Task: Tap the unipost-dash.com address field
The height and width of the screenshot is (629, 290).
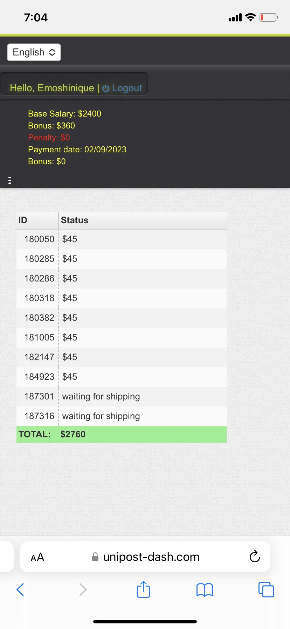Action: click(145, 557)
